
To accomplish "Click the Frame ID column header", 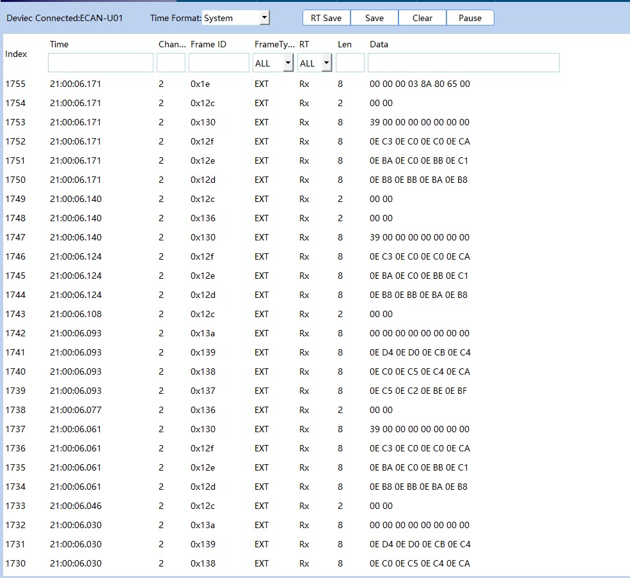I will pyautogui.click(x=209, y=44).
